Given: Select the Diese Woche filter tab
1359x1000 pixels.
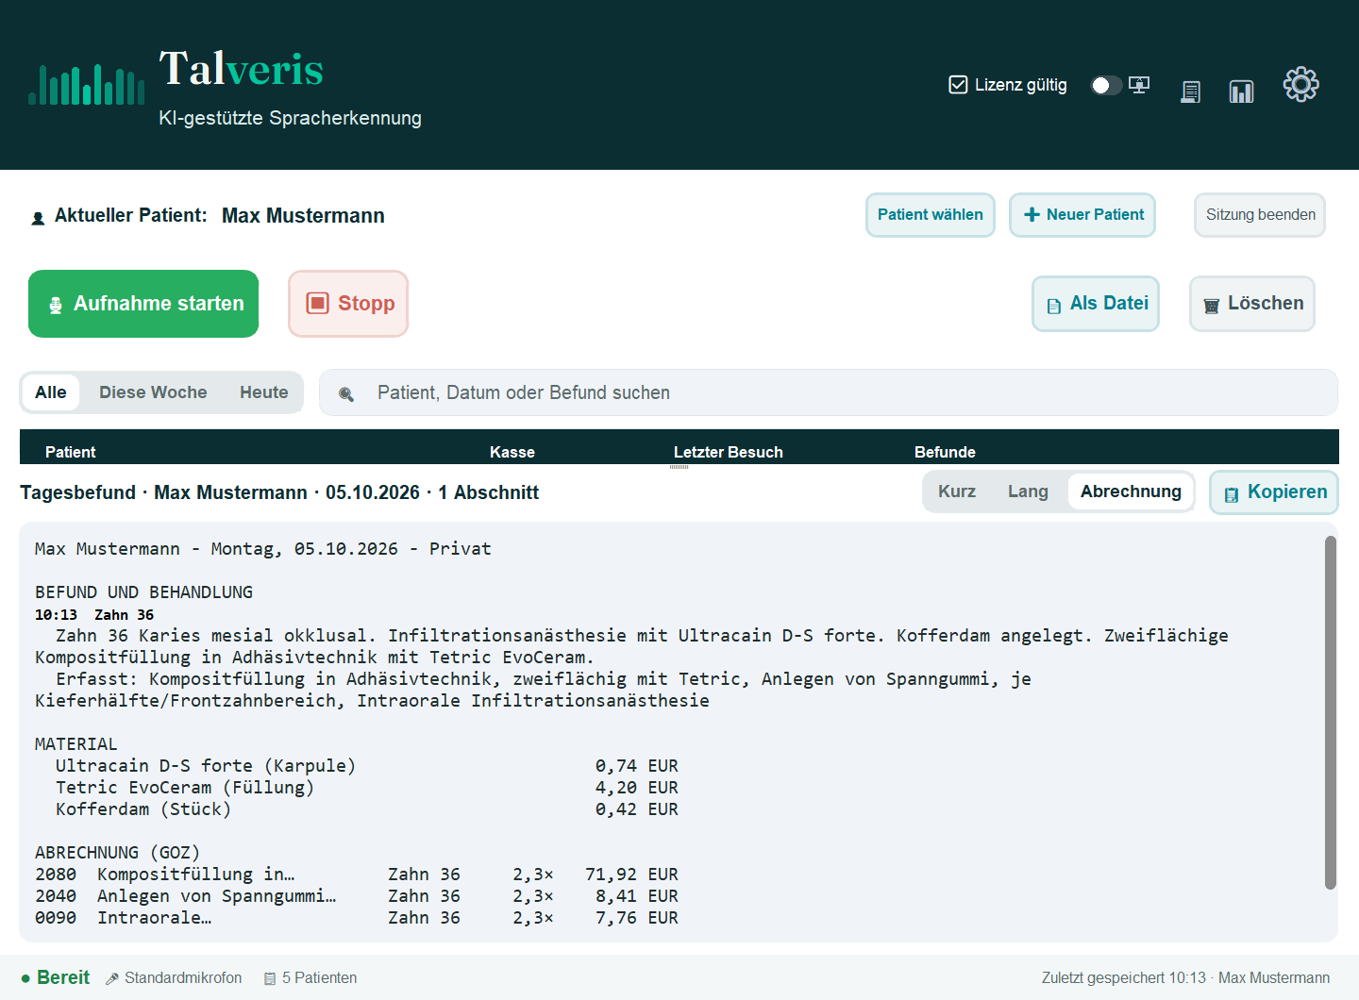Looking at the screenshot, I should 153,392.
